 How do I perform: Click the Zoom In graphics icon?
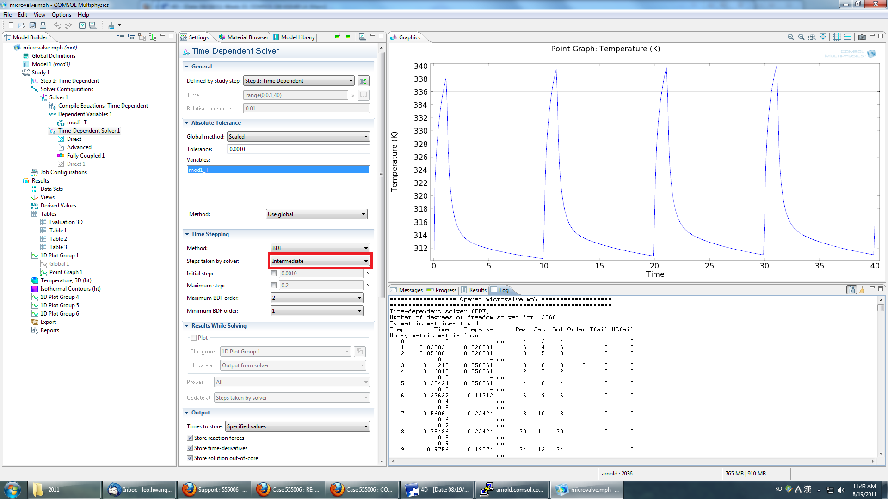[x=790, y=37]
